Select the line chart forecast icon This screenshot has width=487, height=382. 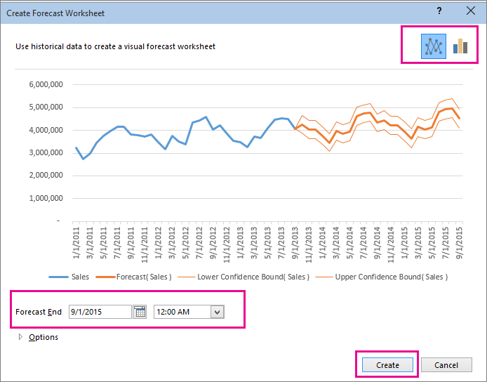pos(434,46)
